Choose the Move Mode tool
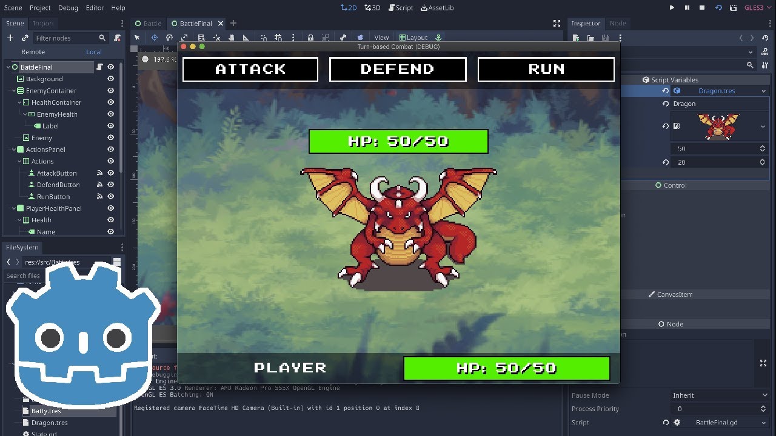The width and height of the screenshot is (776, 436). pyautogui.click(x=154, y=38)
